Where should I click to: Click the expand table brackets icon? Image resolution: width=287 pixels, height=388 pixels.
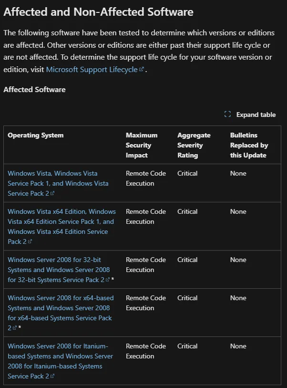tap(227, 115)
